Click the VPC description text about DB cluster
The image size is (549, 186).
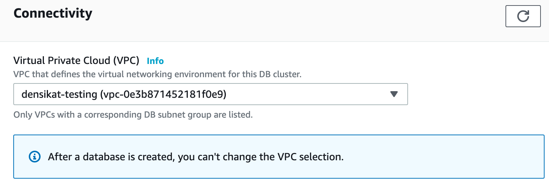tap(157, 74)
